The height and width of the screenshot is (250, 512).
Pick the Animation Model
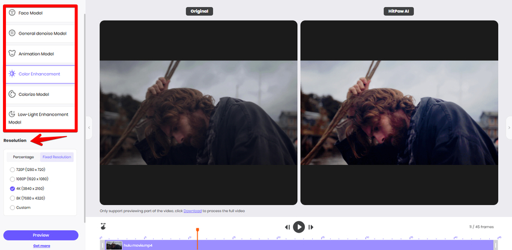coord(40,54)
